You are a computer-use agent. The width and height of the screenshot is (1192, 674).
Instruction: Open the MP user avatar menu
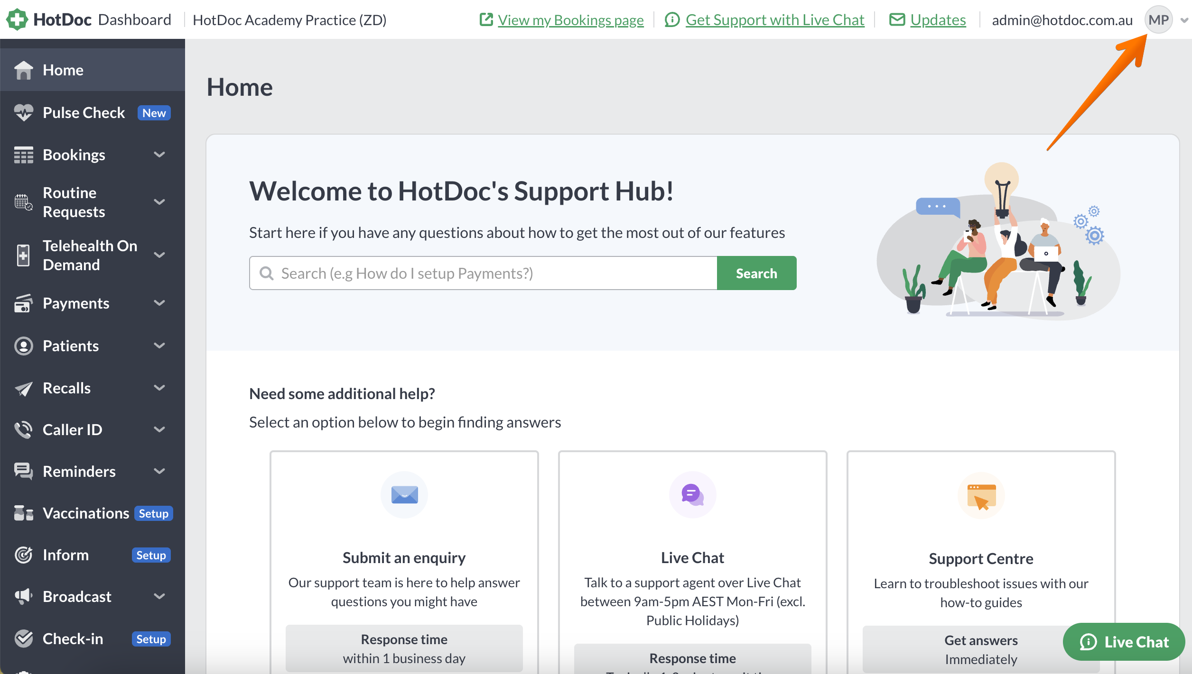pos(1158,20)
